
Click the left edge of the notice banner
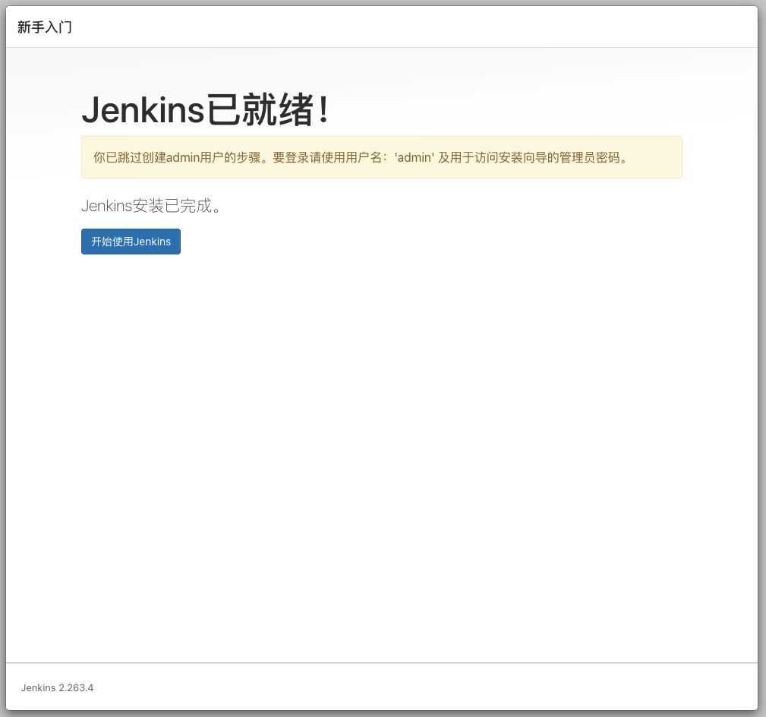[x=84, y=157]
